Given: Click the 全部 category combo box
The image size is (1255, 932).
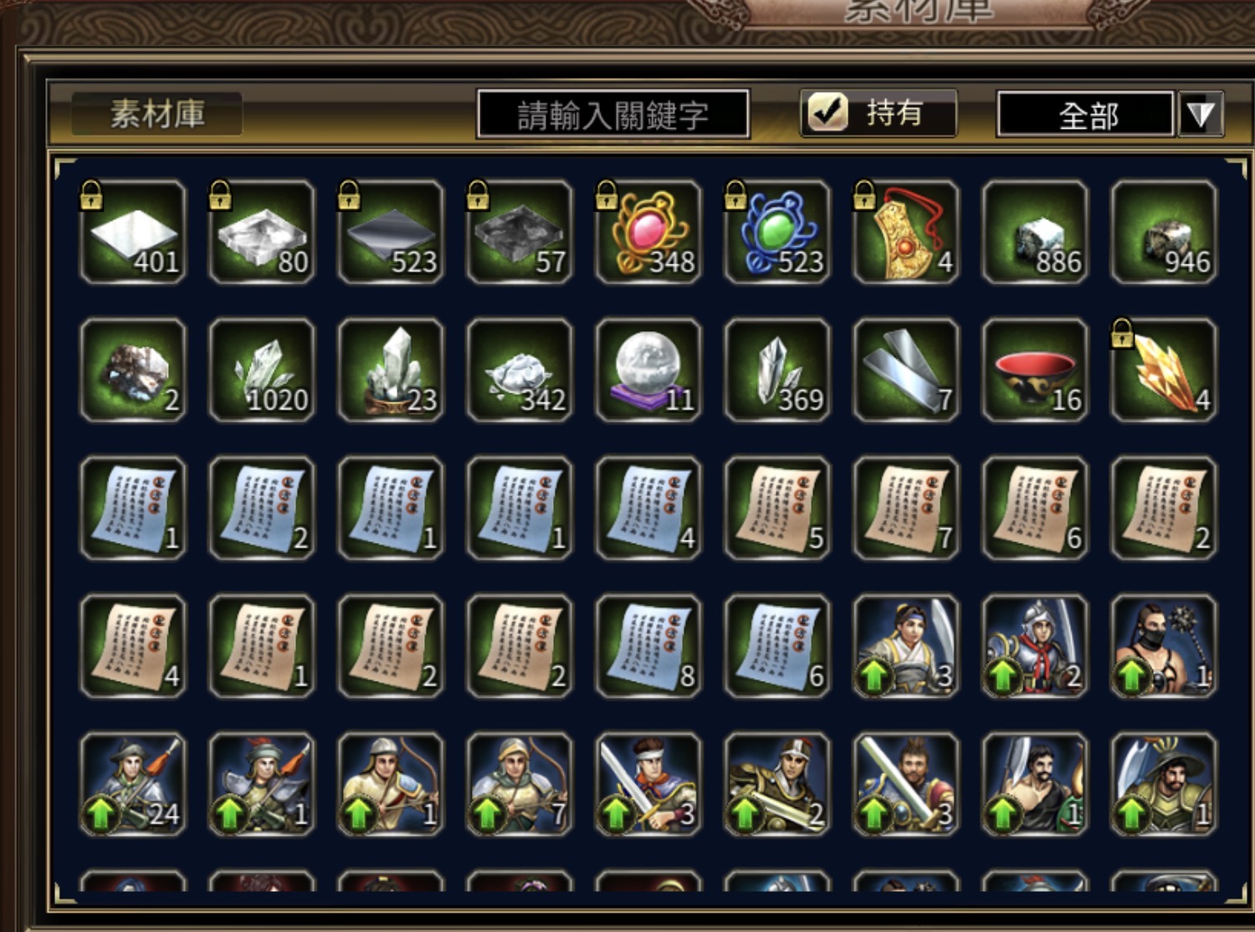Looking at the screenshot, I should click(1086, 114).
